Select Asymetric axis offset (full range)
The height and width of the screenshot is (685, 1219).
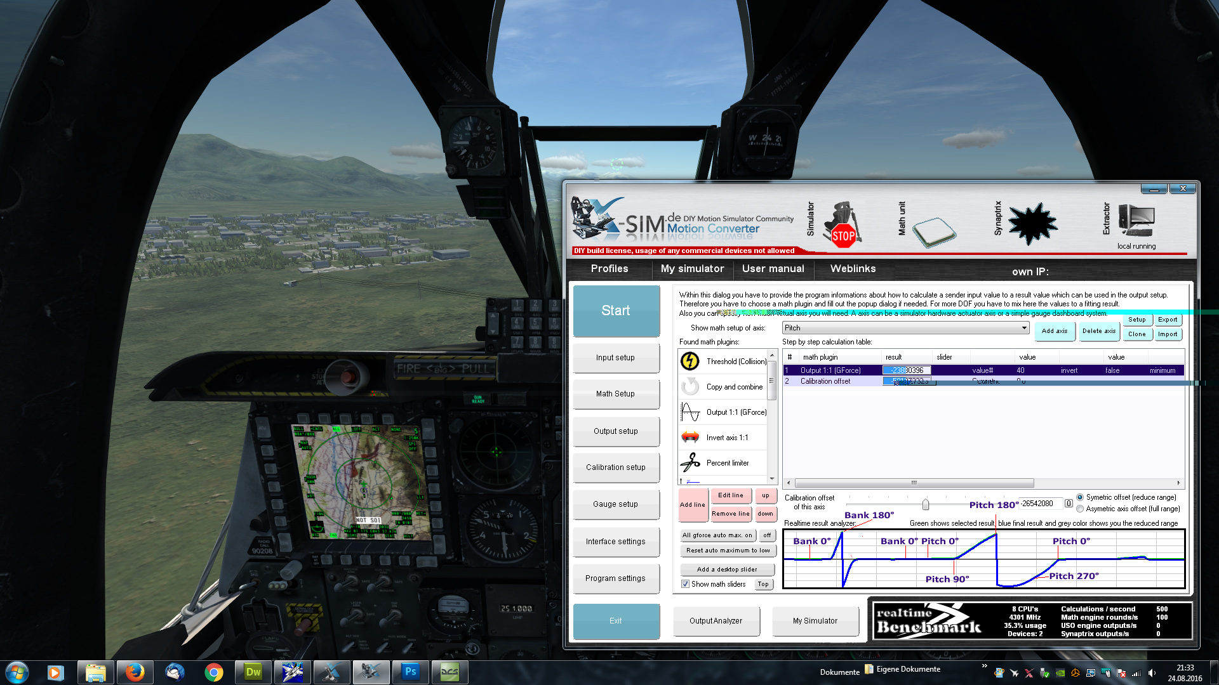pos(1080,509)
